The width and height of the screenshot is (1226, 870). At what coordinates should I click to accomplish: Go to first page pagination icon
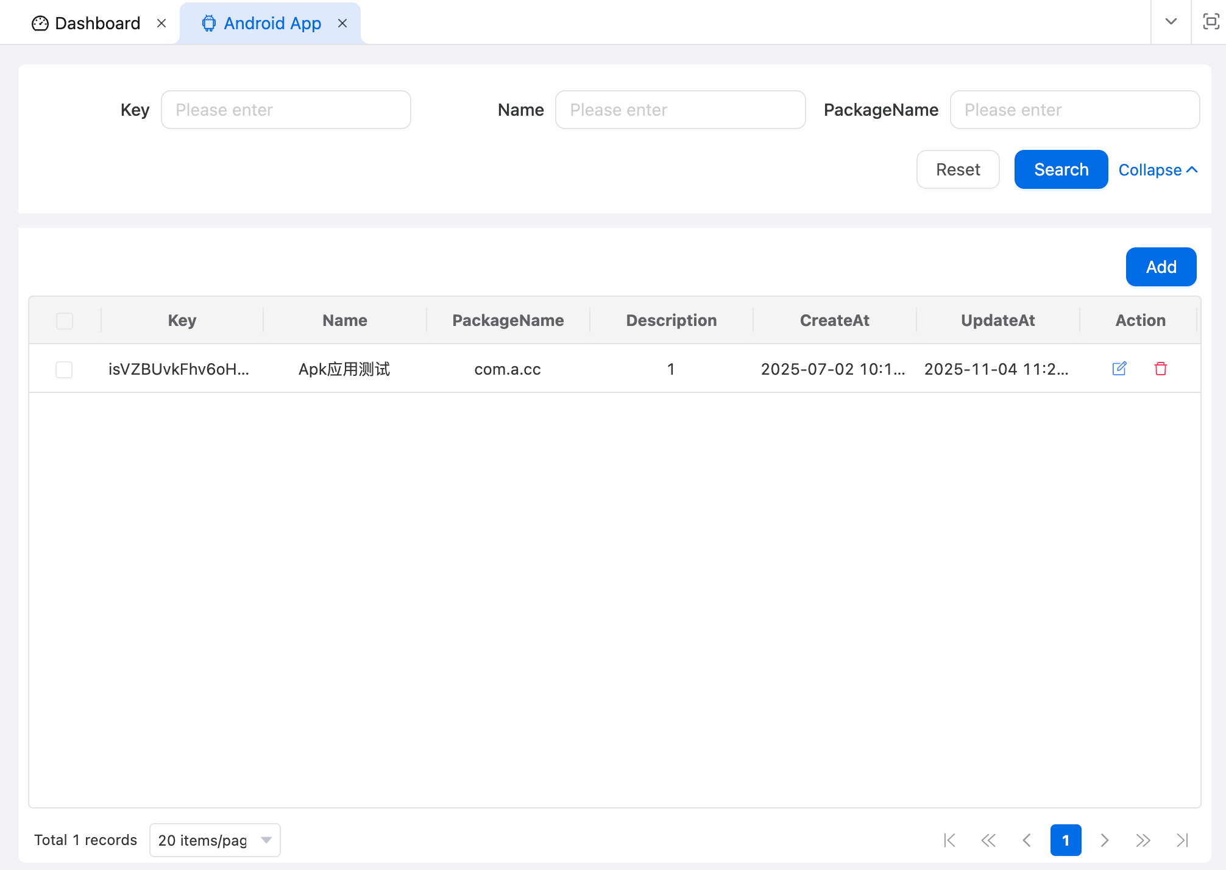coord(949,840)
